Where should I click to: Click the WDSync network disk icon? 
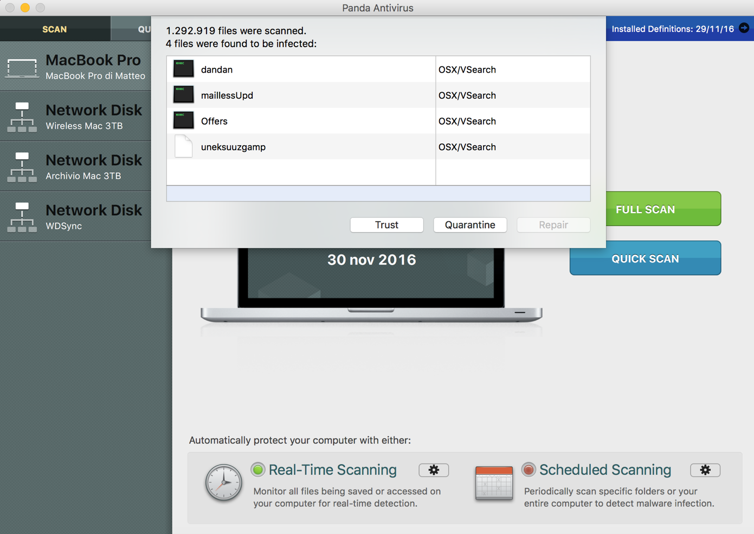pos(22,217)
